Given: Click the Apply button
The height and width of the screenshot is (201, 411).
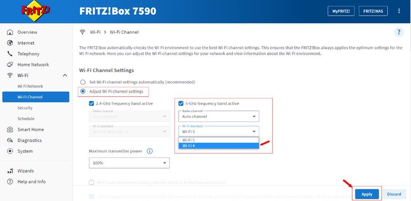Looking at the screenshot, I should tap(367, 194).
